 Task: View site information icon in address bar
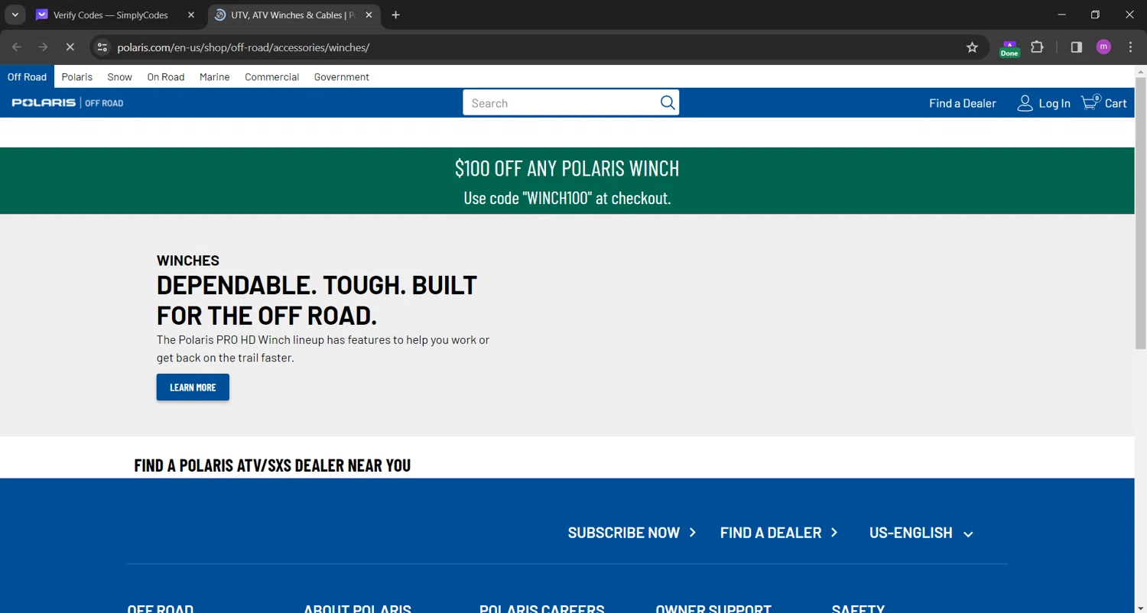(x=102, y=47)
